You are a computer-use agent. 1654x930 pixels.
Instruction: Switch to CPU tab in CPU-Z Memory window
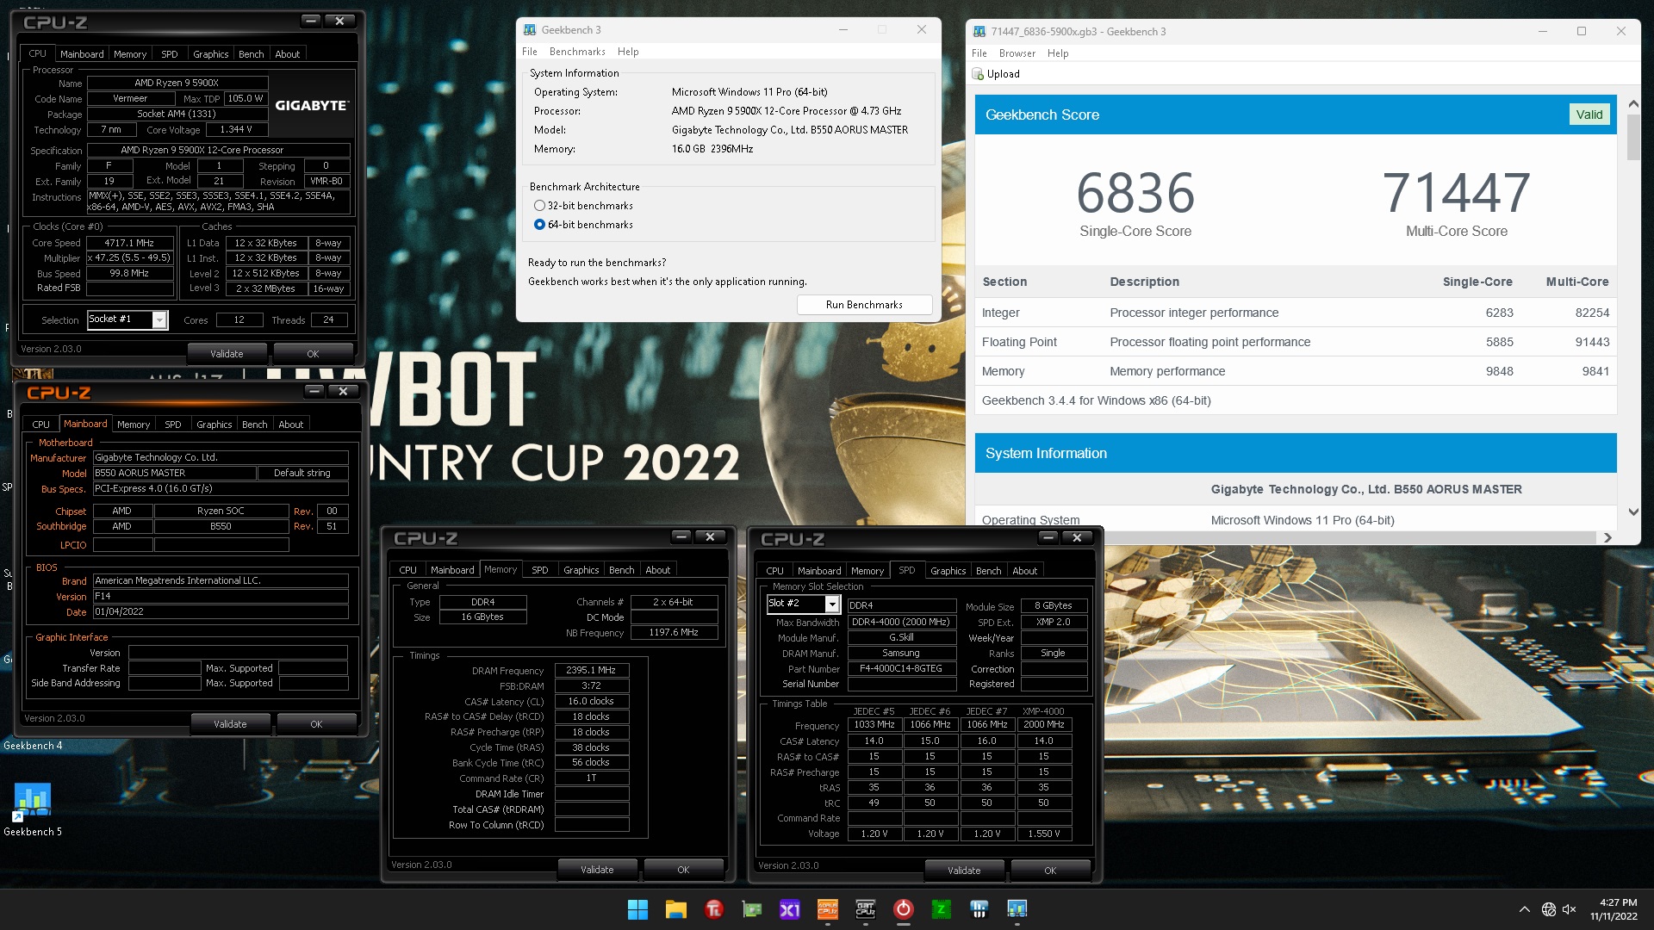(x=408, y=570)
